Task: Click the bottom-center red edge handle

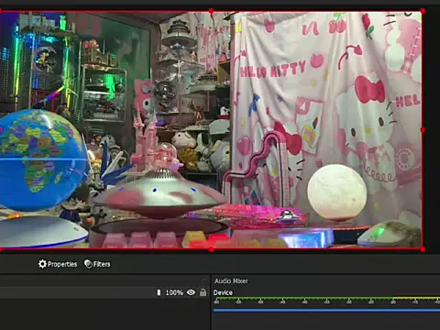Action: coord(211,249)
